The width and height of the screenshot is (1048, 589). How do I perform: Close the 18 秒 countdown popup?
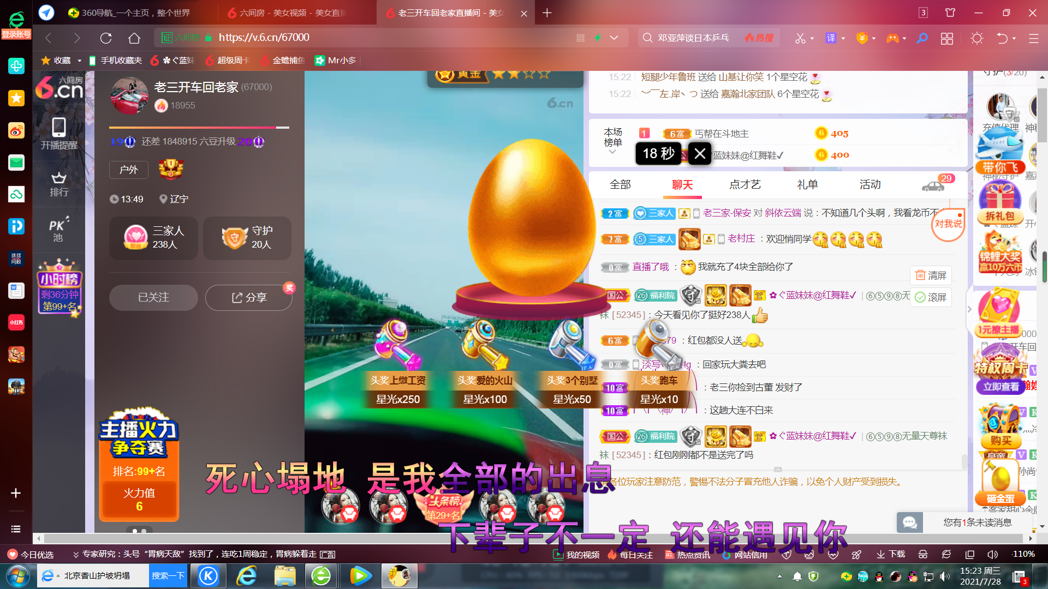tap(700, 153)
